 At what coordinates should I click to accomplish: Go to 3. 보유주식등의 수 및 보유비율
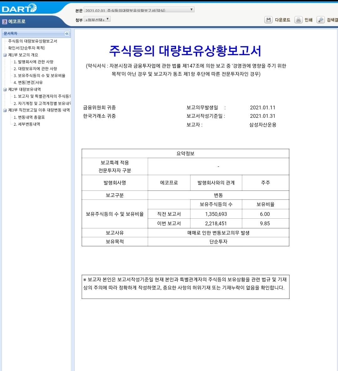coord(39,76)
